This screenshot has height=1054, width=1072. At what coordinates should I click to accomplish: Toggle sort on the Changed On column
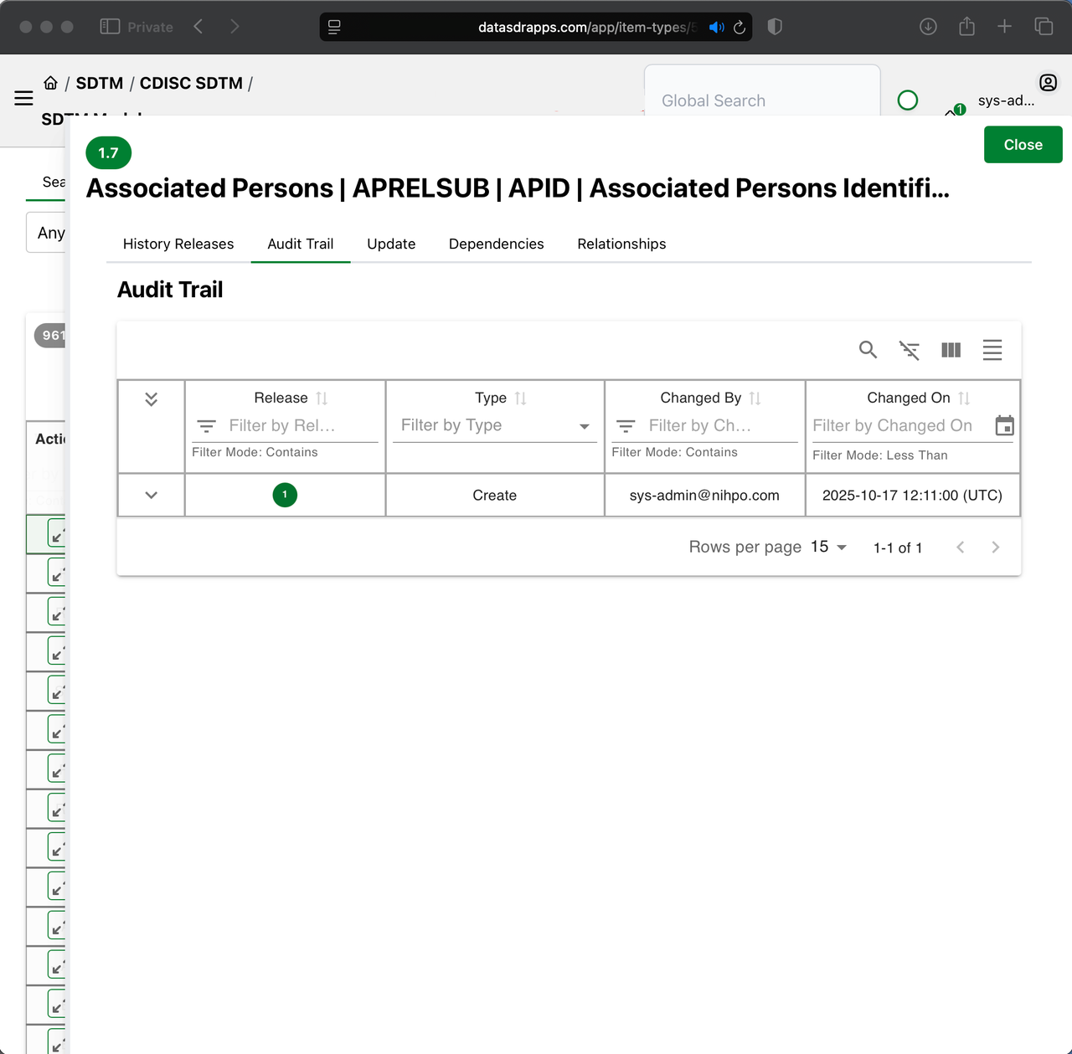point(964,398)
